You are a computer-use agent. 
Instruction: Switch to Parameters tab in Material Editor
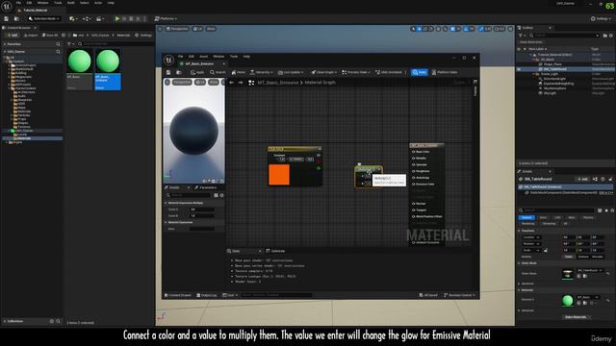click(x=206, y=188)
